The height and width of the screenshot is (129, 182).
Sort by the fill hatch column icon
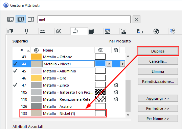[100, 50]
